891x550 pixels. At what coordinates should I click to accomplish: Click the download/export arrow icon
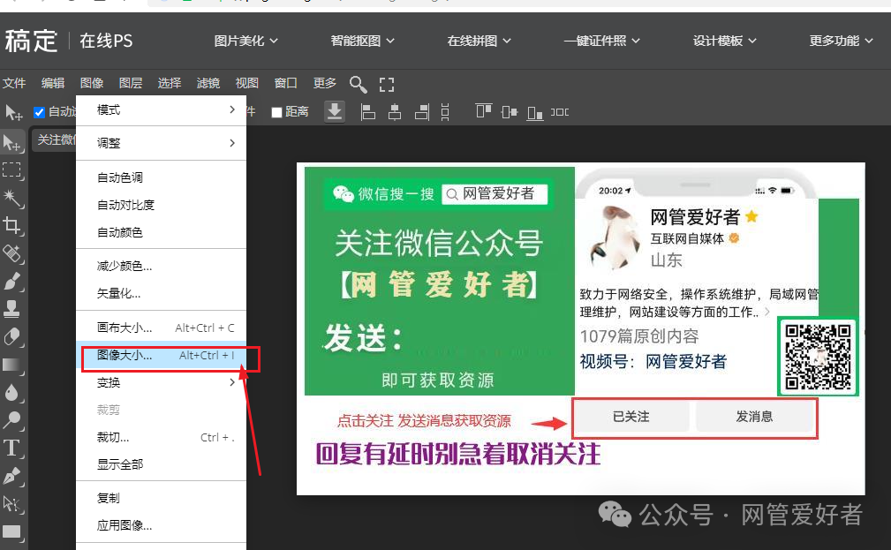(335, 111)
